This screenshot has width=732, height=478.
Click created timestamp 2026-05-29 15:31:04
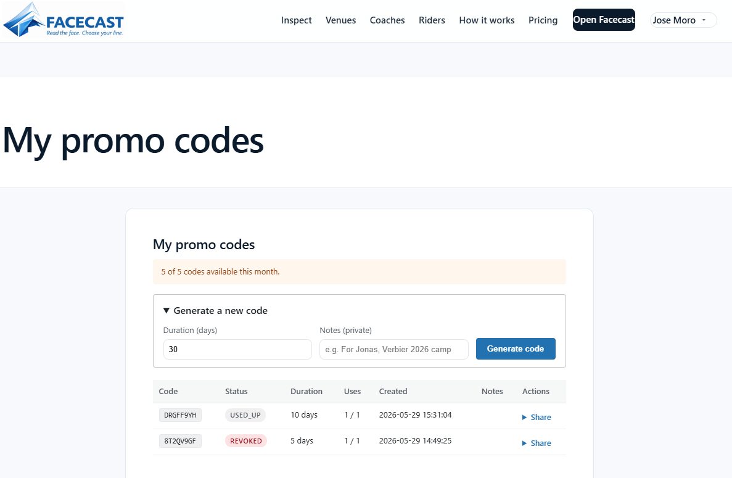[415, 414]
